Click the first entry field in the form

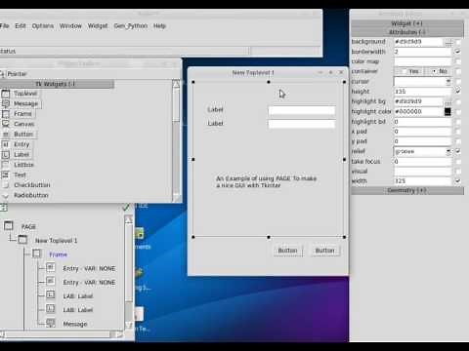(302, 111)
